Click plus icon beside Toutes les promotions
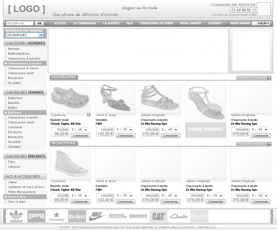The width and height of the screenshot is (277, 230). 269,144
